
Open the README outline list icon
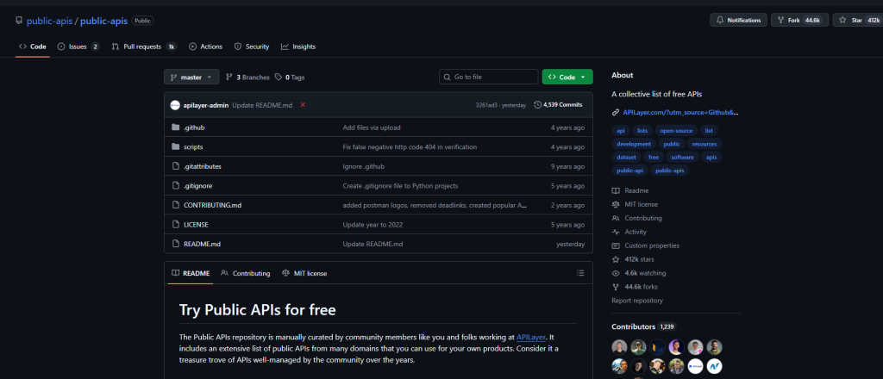point(580,273)
